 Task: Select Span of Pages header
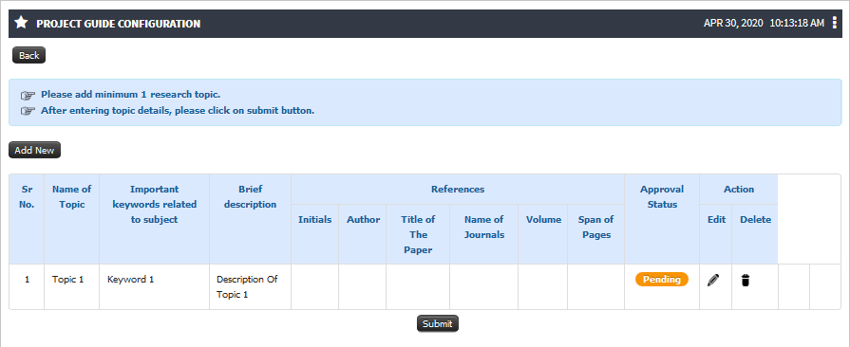click(595, 234)
